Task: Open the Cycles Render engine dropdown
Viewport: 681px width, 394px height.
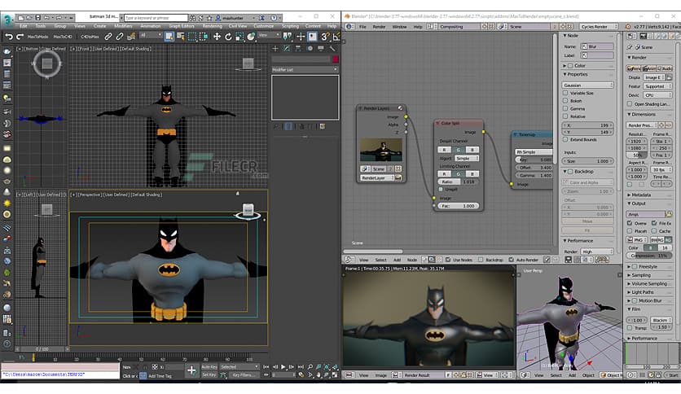Action: click(x=598, y=27)
